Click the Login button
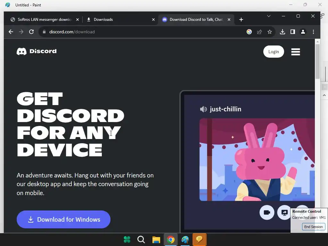 tap(274, 52)
